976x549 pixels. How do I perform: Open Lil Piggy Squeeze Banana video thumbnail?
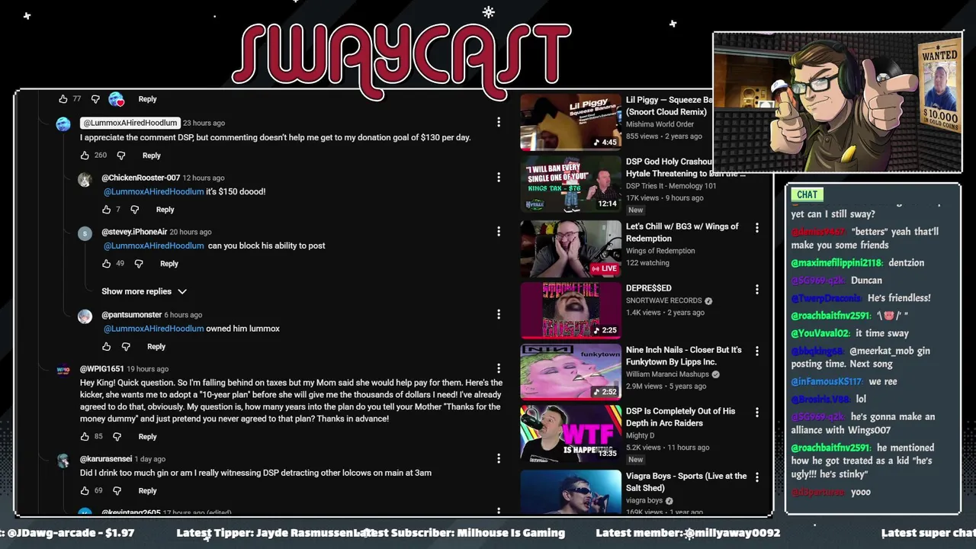tap(570, 122)
